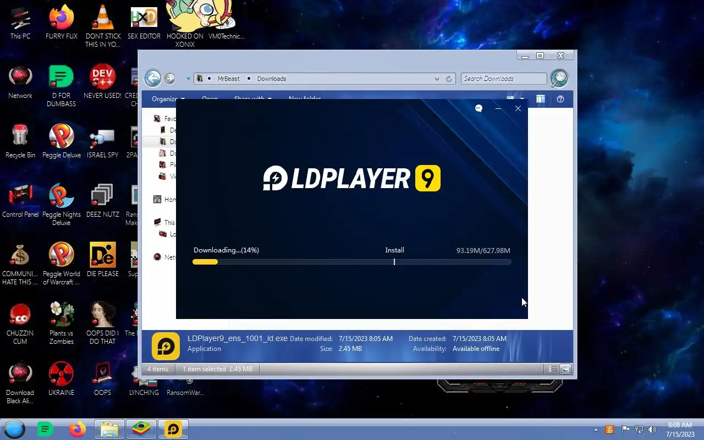Switch to LDPlayer installer in taskbar
This screenshot has height=440, width=704.
[173, 429]
